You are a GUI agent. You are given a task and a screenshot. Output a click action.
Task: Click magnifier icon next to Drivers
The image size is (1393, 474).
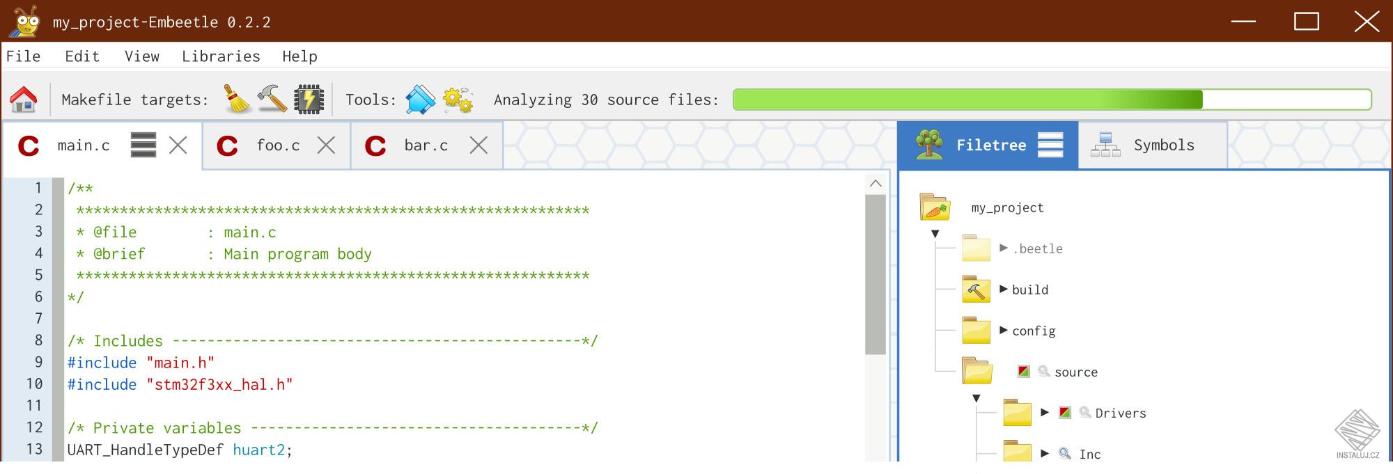(1084, 412)
